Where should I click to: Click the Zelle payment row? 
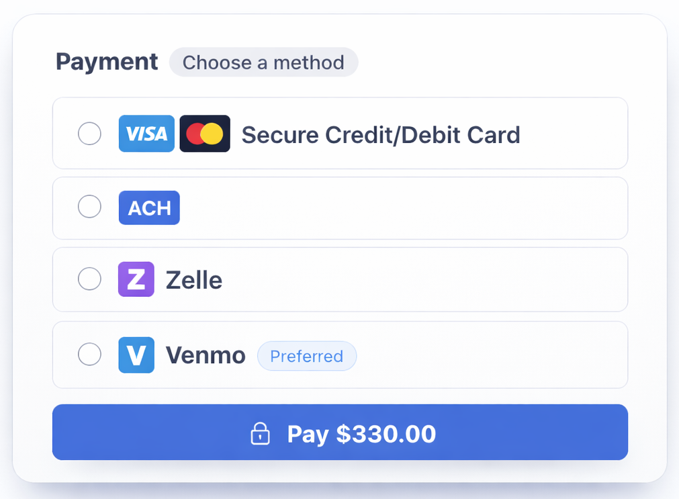pos(340,279)
